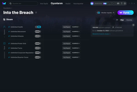Click the search magnifier icon
The image size is (137, 92).
pyautogui.click(x=10, y=4)
